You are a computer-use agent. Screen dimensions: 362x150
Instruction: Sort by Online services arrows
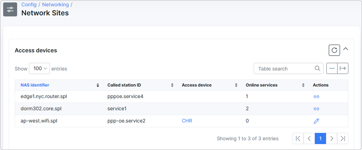(x=303, y=85)
